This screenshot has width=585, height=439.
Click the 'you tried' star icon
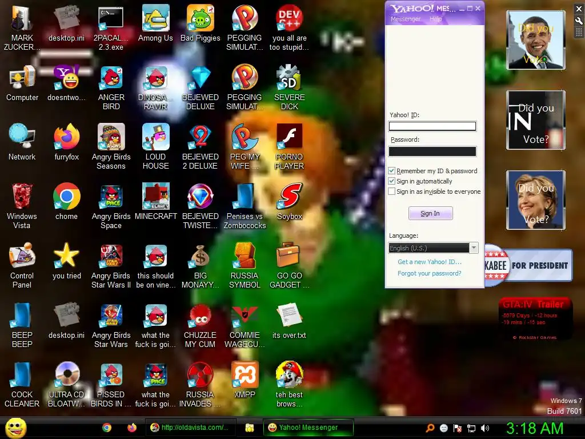[x=67, y=261]
